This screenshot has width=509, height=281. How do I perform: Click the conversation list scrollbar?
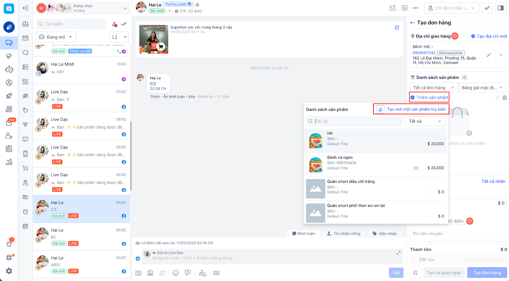point(131,156)
